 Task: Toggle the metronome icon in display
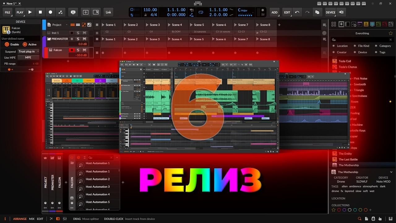click(146, 15)
